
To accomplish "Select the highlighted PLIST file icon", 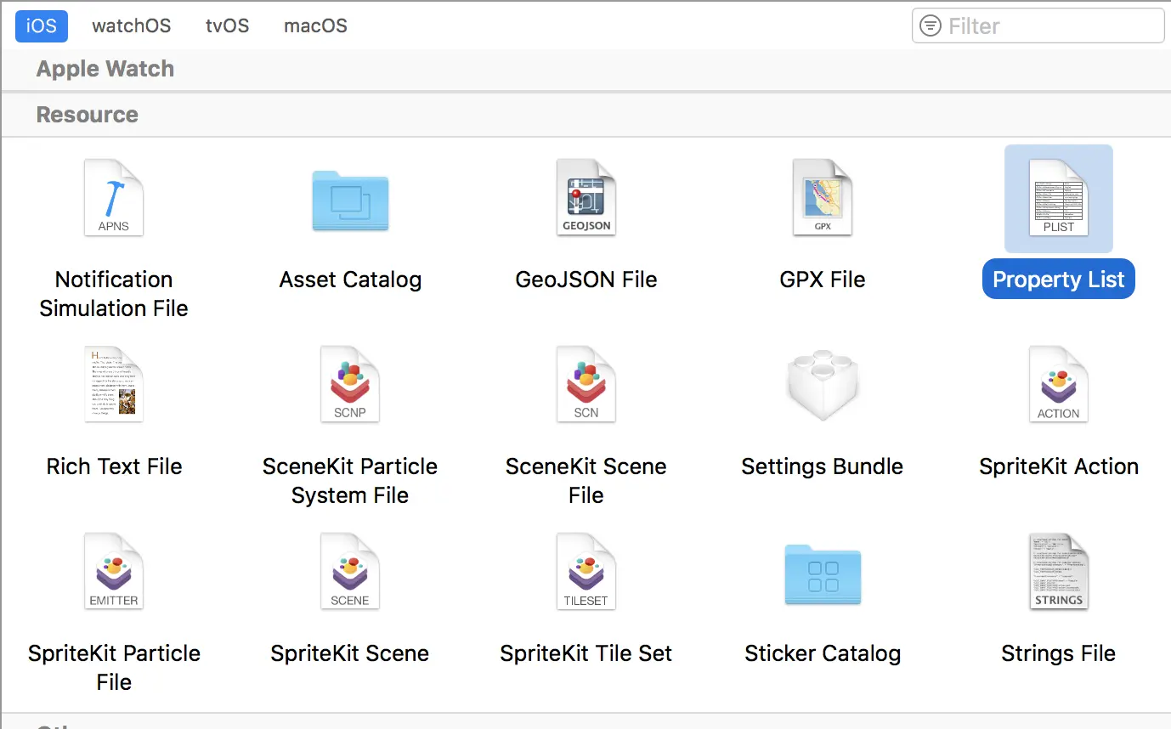I will pos(1059,199).
